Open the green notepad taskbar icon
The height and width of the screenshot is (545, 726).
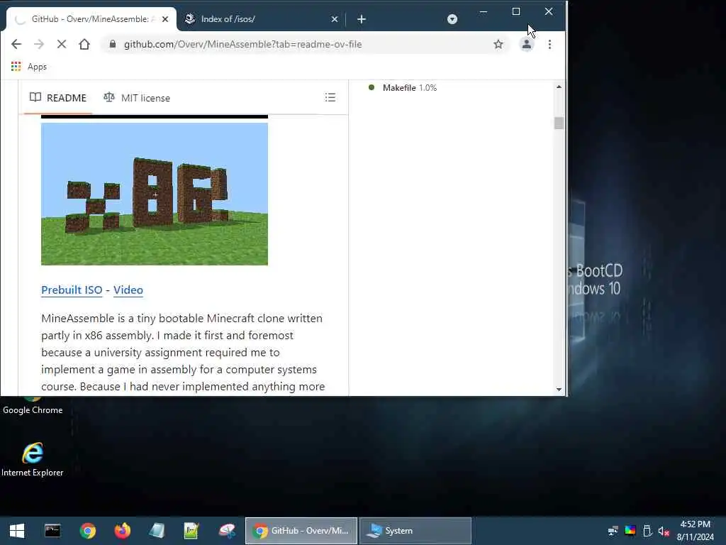[x=191, y=531]
